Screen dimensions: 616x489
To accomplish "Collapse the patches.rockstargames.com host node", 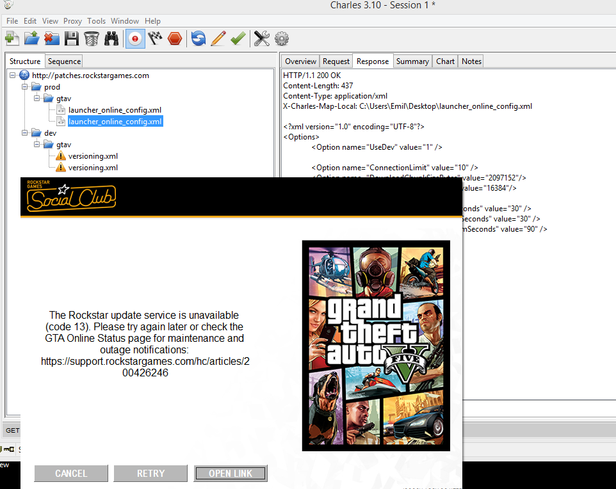I will (x=13, y=75).
